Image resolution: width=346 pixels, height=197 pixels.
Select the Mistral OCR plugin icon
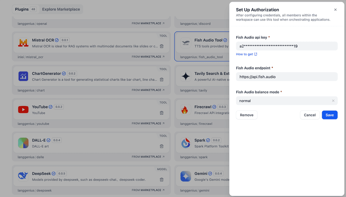23,43
